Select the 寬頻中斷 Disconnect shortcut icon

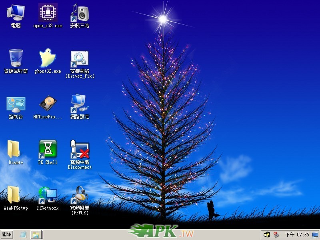click(x=80, y=149)
